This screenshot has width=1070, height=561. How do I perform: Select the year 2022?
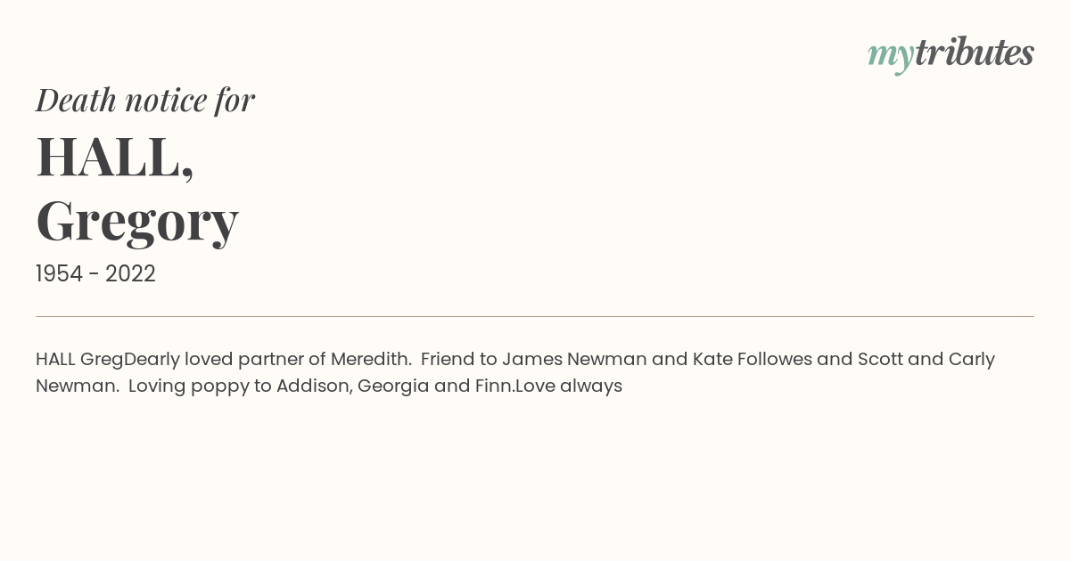[130, 274]
